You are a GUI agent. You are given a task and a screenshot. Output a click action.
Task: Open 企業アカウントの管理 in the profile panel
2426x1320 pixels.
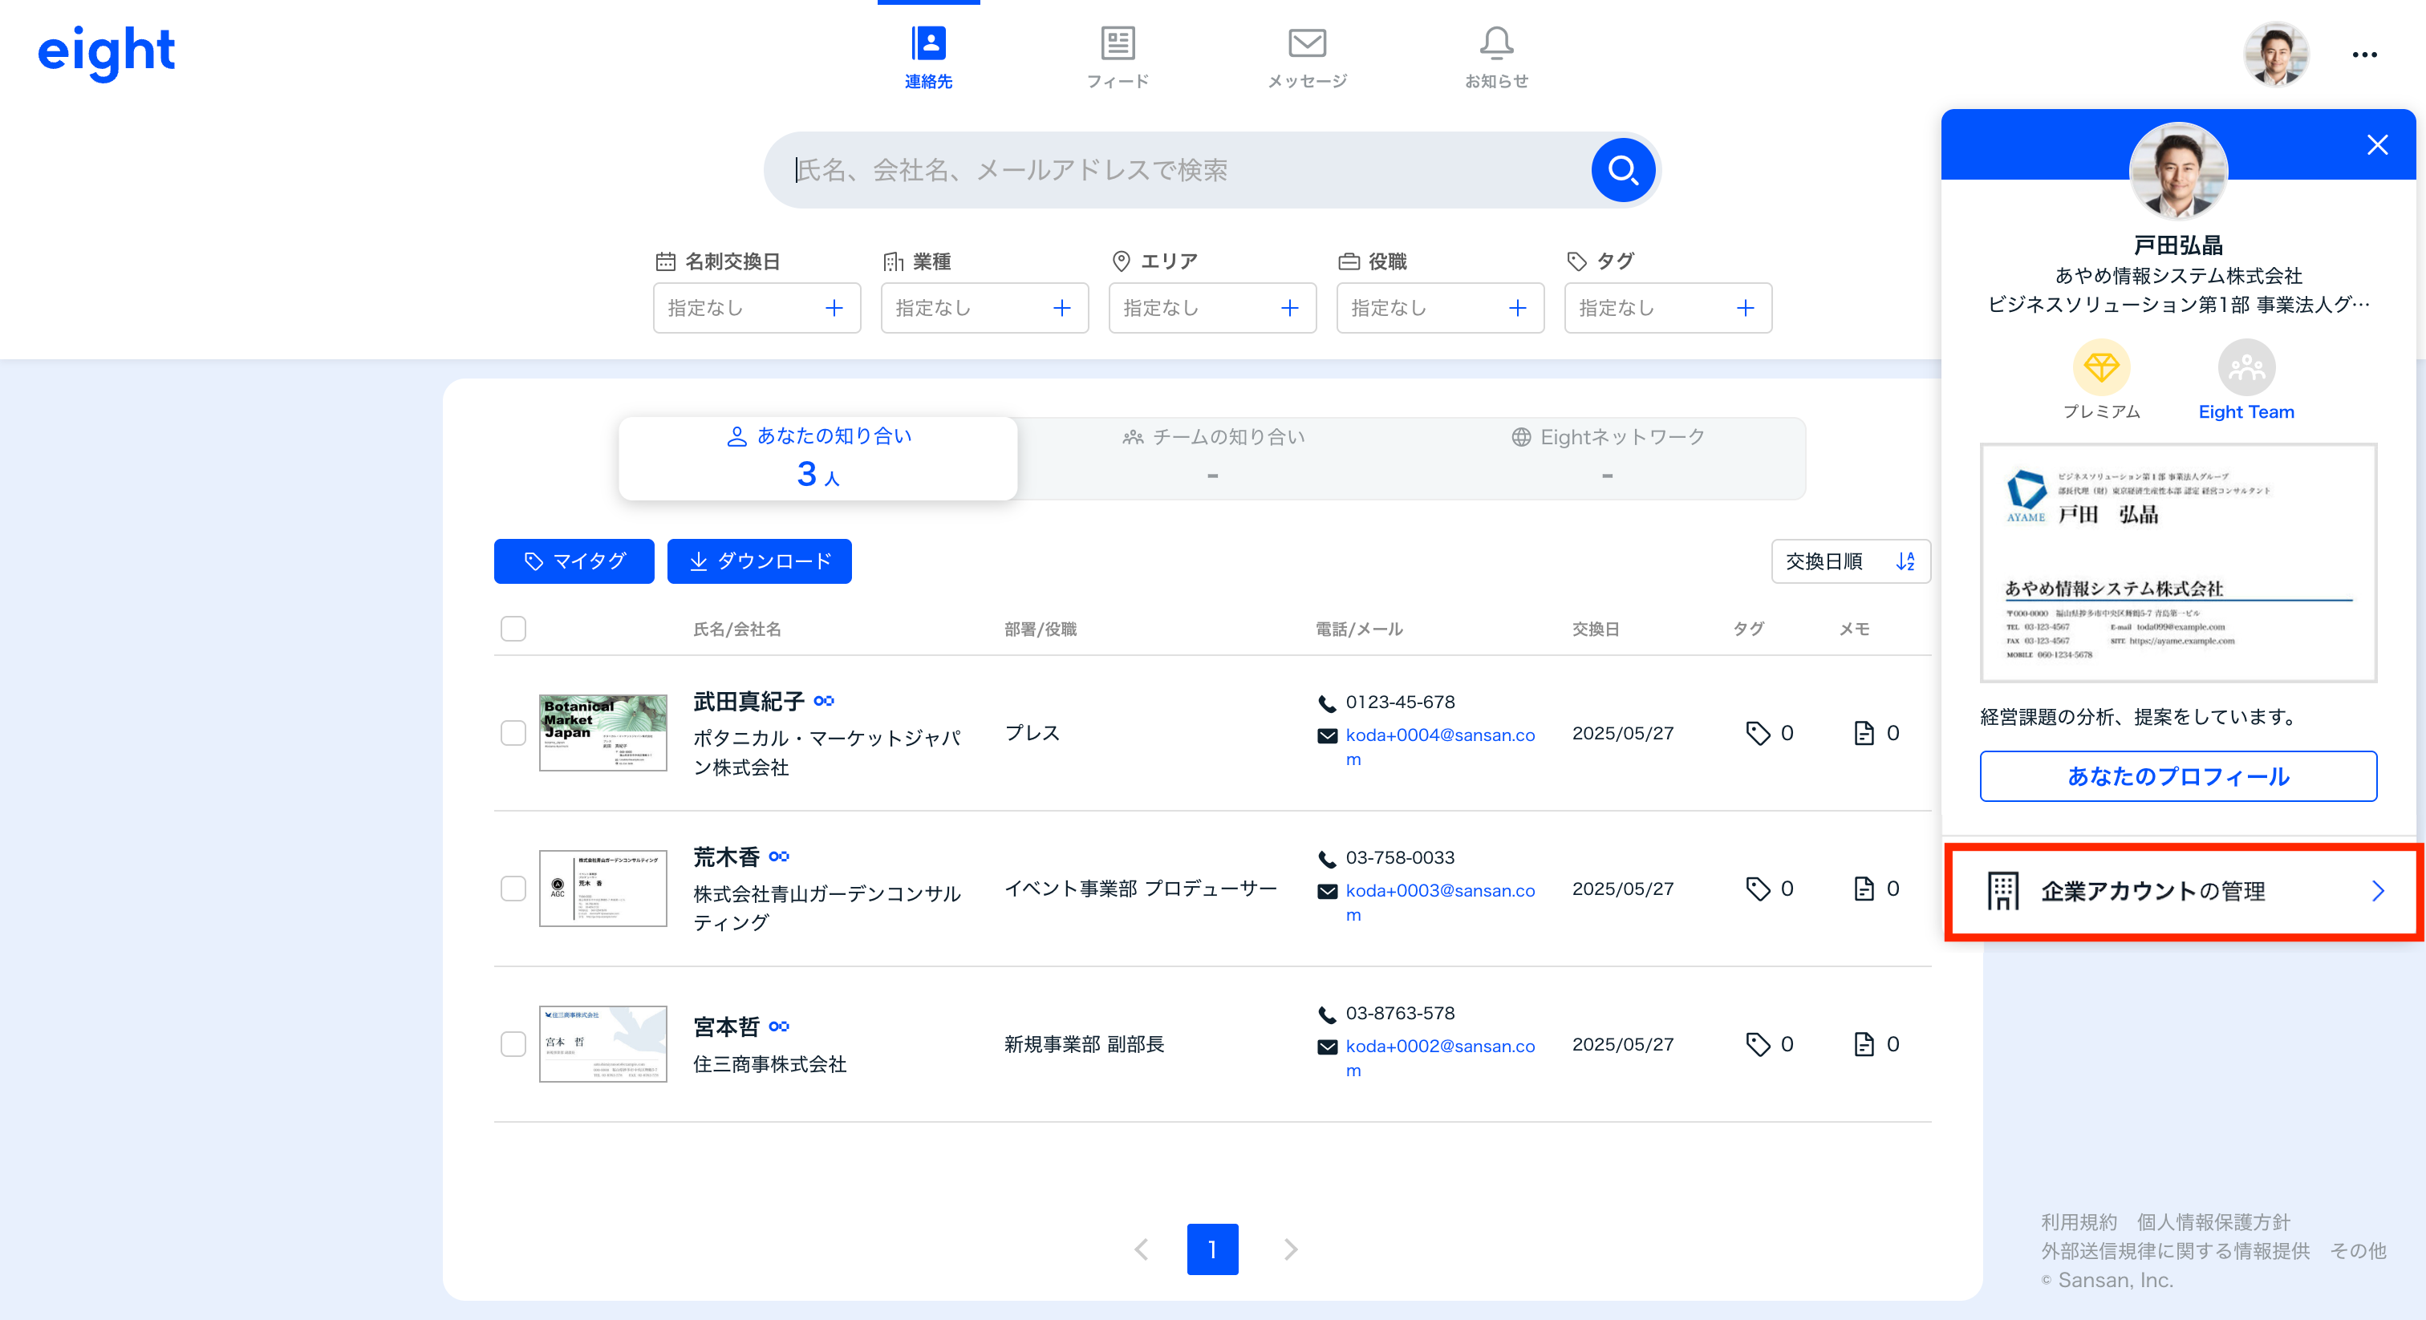coord(2153,891)
